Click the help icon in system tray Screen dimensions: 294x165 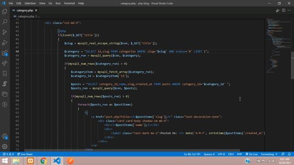247,161
